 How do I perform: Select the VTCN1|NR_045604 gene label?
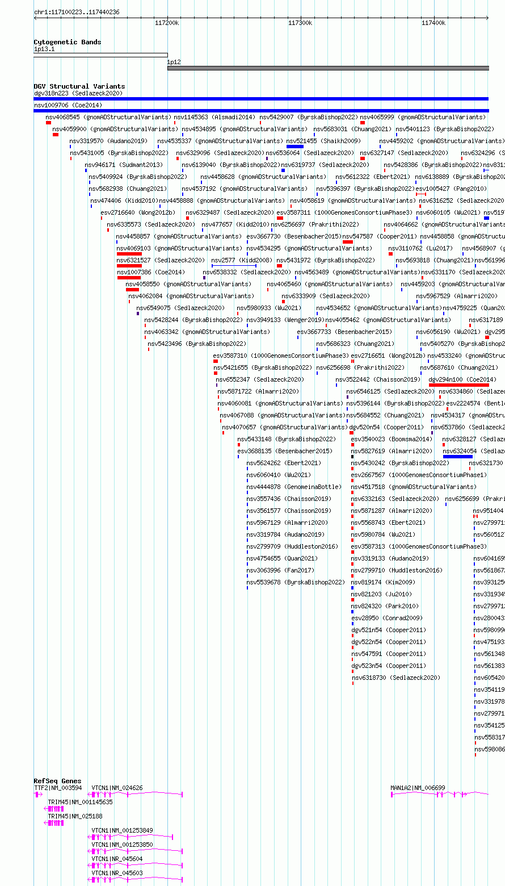click(117, 859)
